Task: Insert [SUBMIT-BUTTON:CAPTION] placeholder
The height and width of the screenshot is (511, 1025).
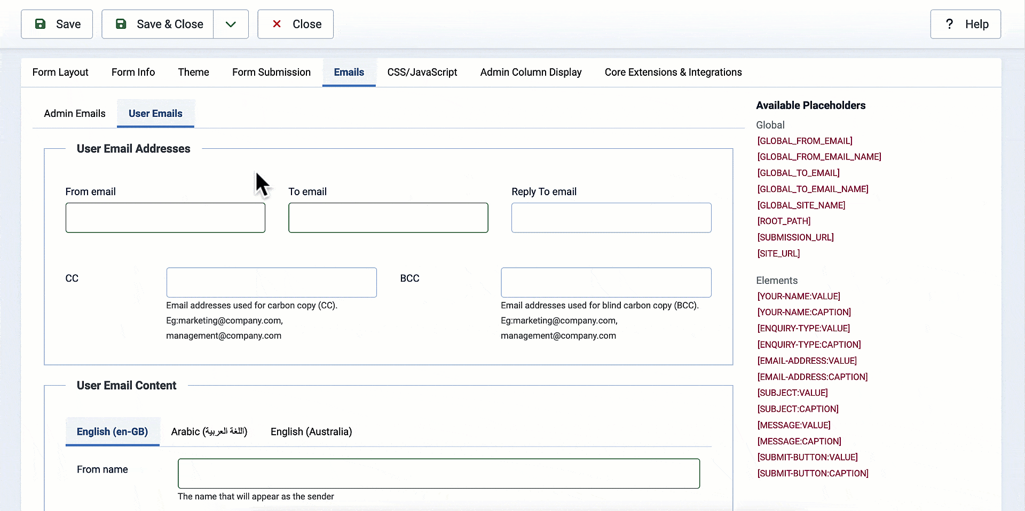Action: pos(813,473)
